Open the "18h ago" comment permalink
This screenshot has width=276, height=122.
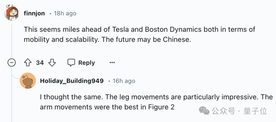tap(65, 13)
